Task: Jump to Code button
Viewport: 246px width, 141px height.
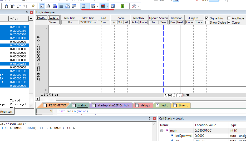Action: [x=190, y=22]
